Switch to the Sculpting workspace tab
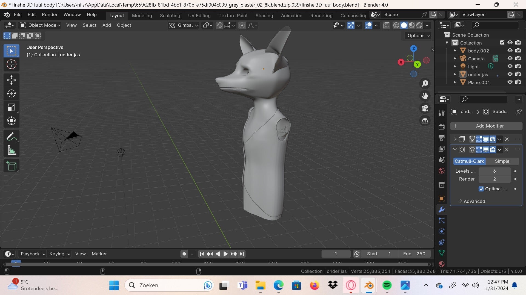 point(170,15)
